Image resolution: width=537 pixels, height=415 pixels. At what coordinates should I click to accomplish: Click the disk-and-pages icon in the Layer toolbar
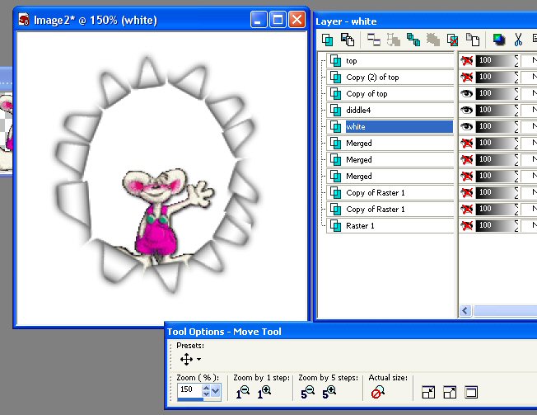[348, 40]
